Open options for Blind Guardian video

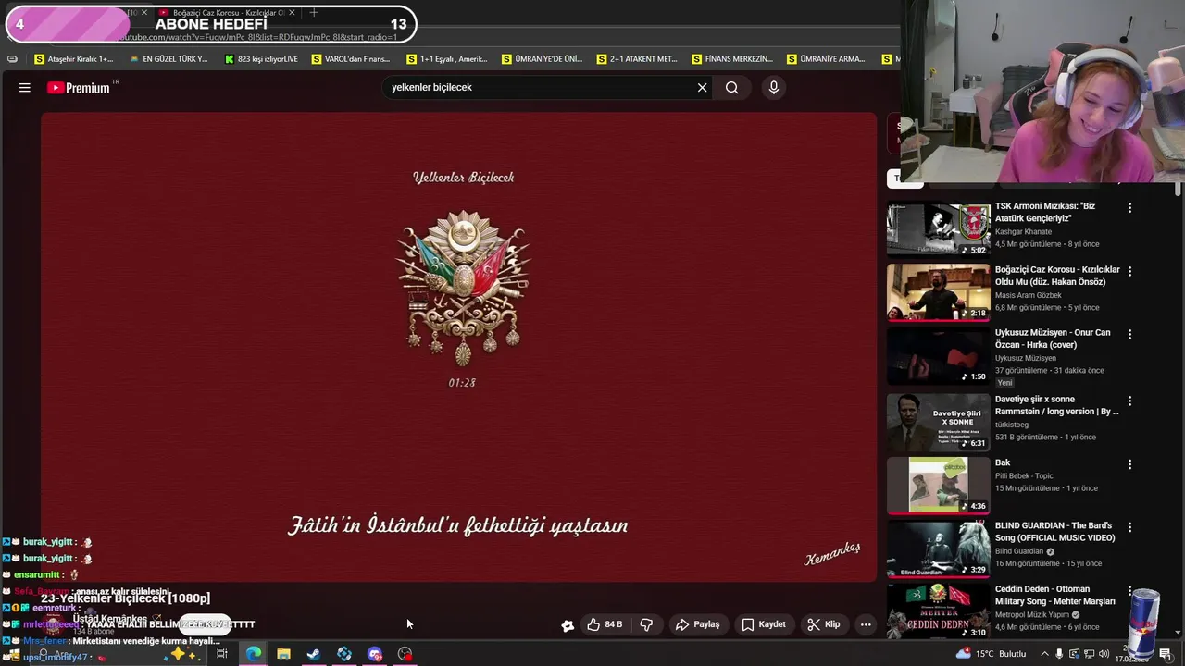(x=1129, y=527)
